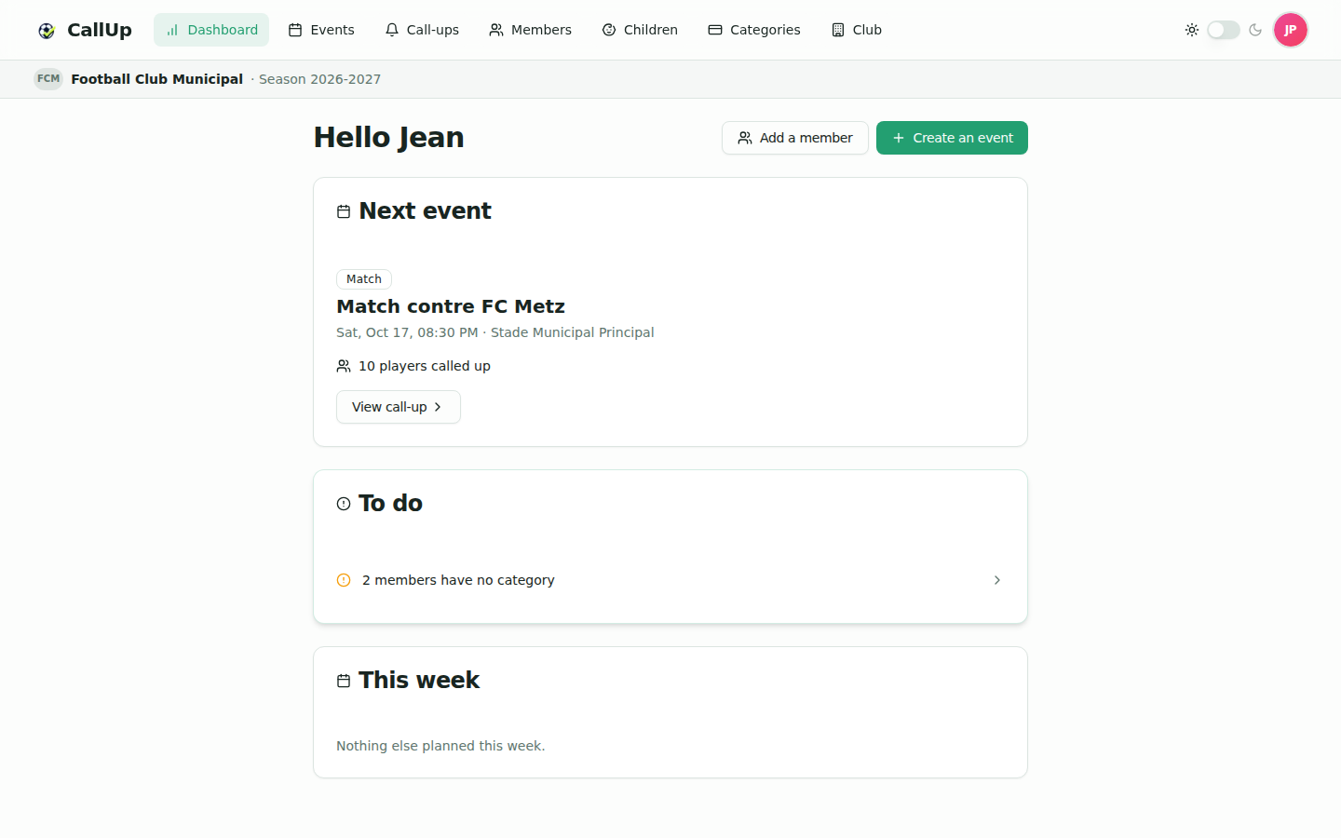Open the Call-ups nav tab

coord(422,30)
